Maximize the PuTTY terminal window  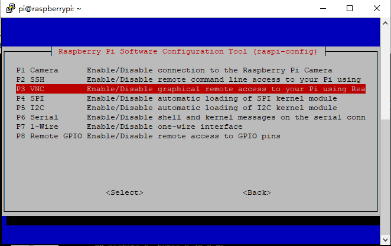[350, 8]
